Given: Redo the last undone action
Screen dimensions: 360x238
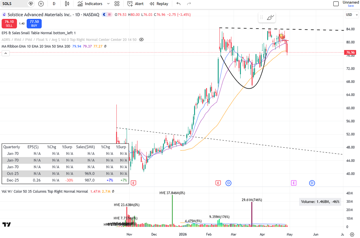Looking at the screenshot, I should pyautogui.click(x=189, y=4).
